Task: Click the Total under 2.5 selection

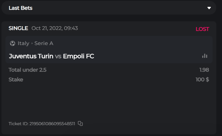Action: coord(27,70)
